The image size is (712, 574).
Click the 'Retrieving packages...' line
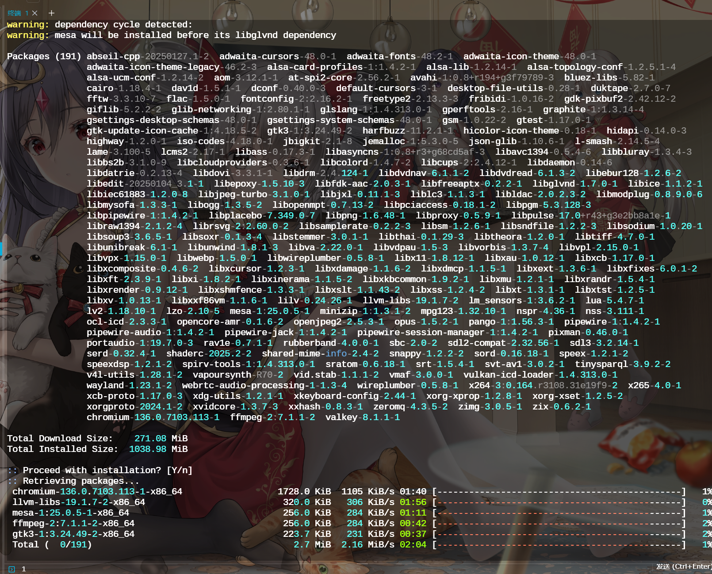click(80, 481)
